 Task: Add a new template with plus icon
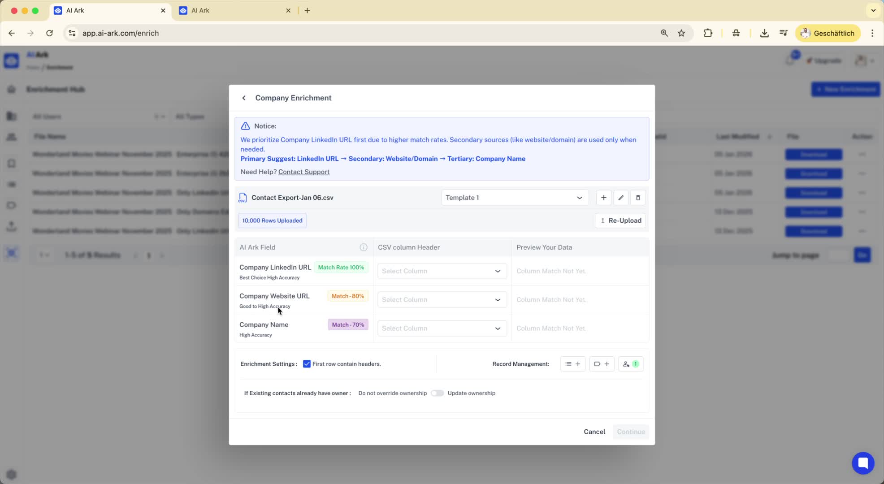pos(603,198)
